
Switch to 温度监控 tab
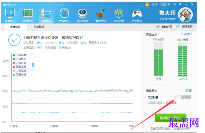15,27
